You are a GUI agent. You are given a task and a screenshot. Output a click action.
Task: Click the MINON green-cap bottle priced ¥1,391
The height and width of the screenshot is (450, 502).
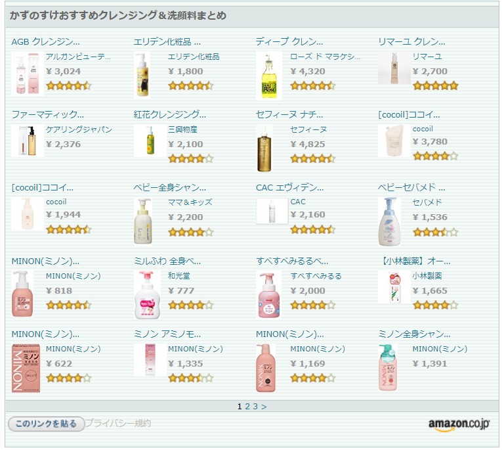pyautogui.click(x=388, y=368)
